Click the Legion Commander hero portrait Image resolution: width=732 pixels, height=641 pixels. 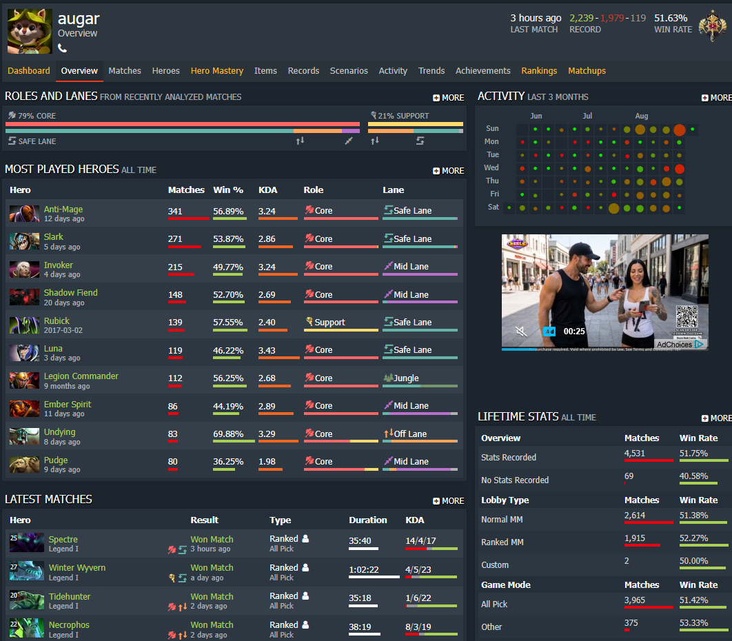point(24,380)
